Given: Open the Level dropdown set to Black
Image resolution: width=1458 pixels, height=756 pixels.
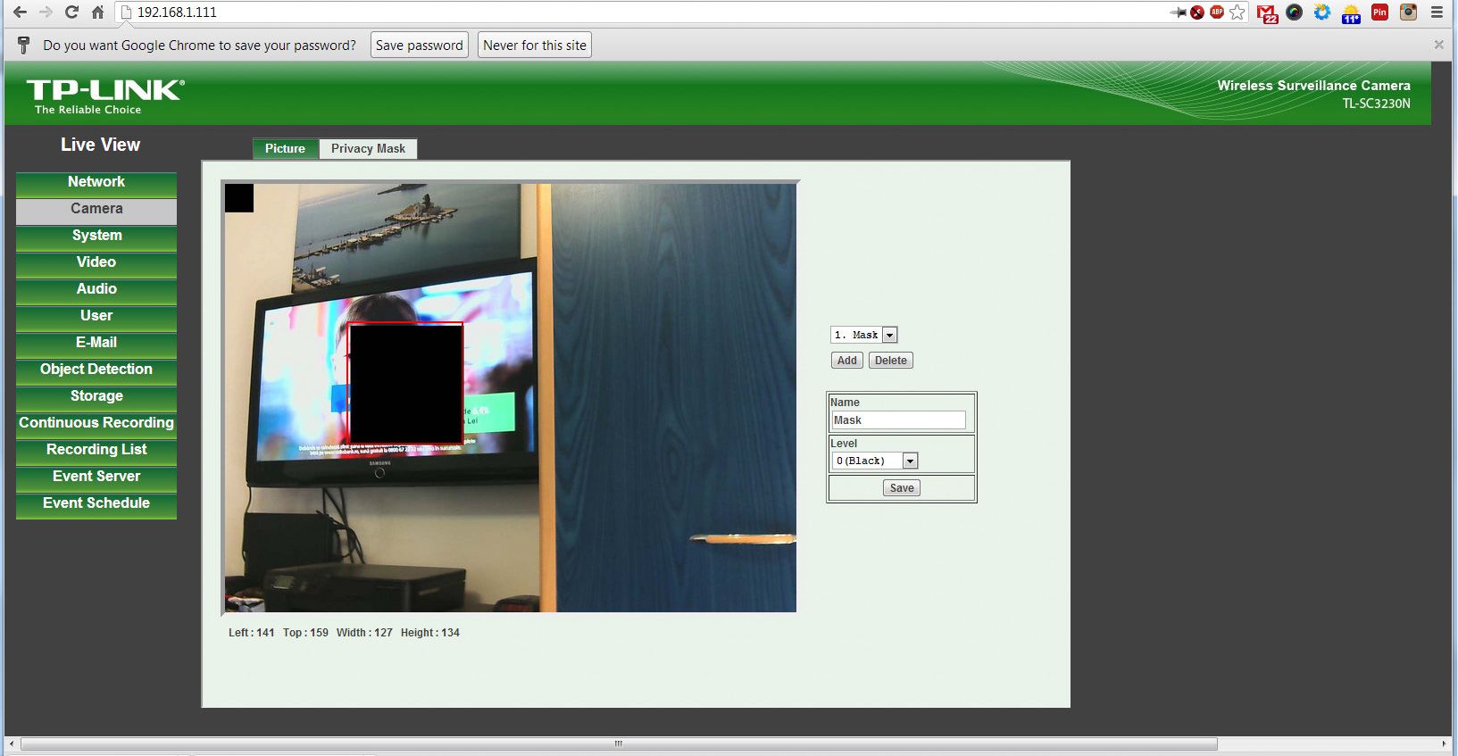Looking at the screenshot, I should tap(910, 461).
